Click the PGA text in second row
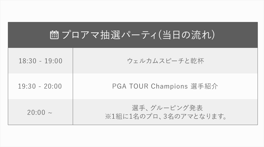The height and width of the screenshot is (147, 264). [119, 86]
